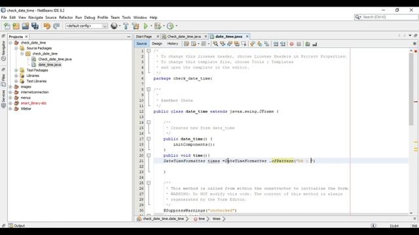Image resolution: width=419 pixels, height=235 pixels.
Task: Expand the Test Packages node
Action: tap(16, 70)
